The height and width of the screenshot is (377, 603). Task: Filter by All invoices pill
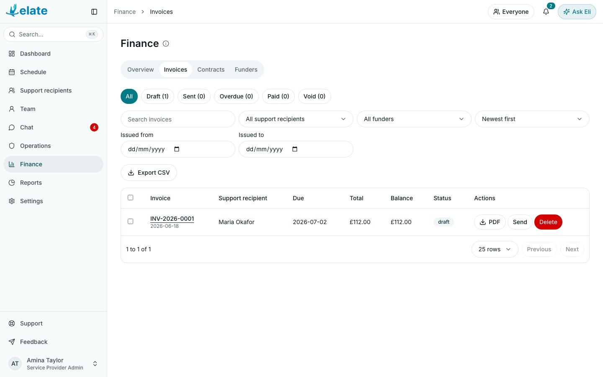(x=129, y=96)
